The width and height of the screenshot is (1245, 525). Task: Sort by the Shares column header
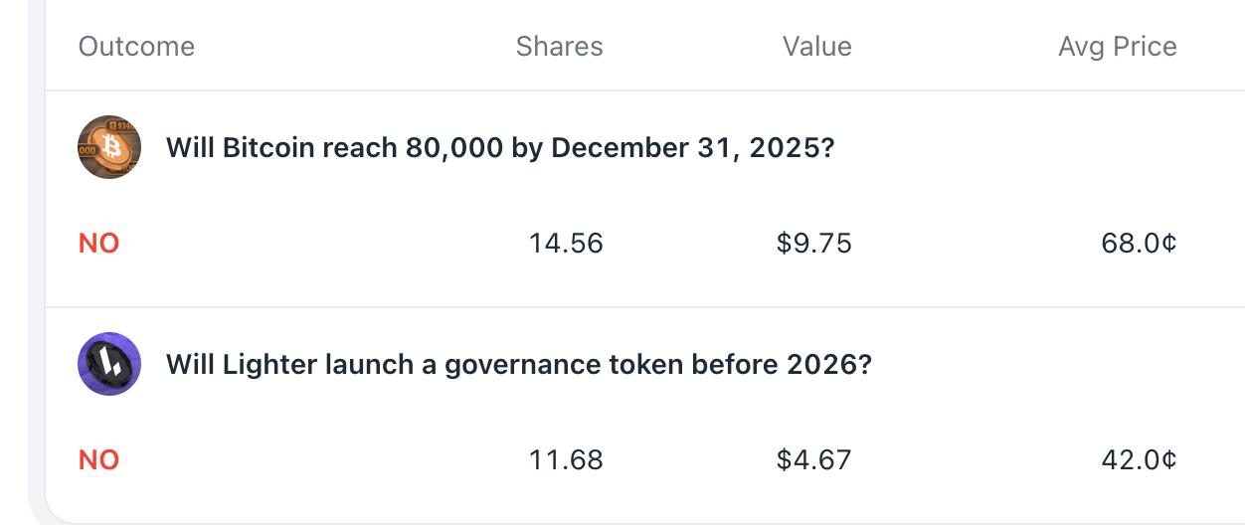pos(559,47)
